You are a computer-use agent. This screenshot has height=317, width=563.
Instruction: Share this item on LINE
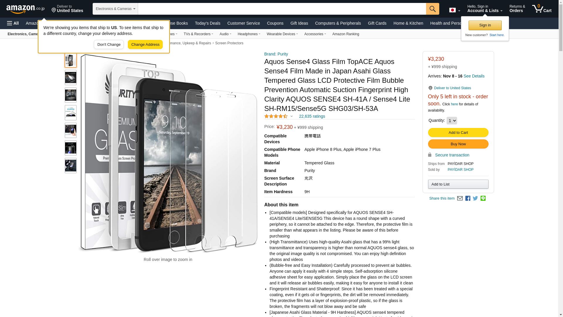[483, 198]
